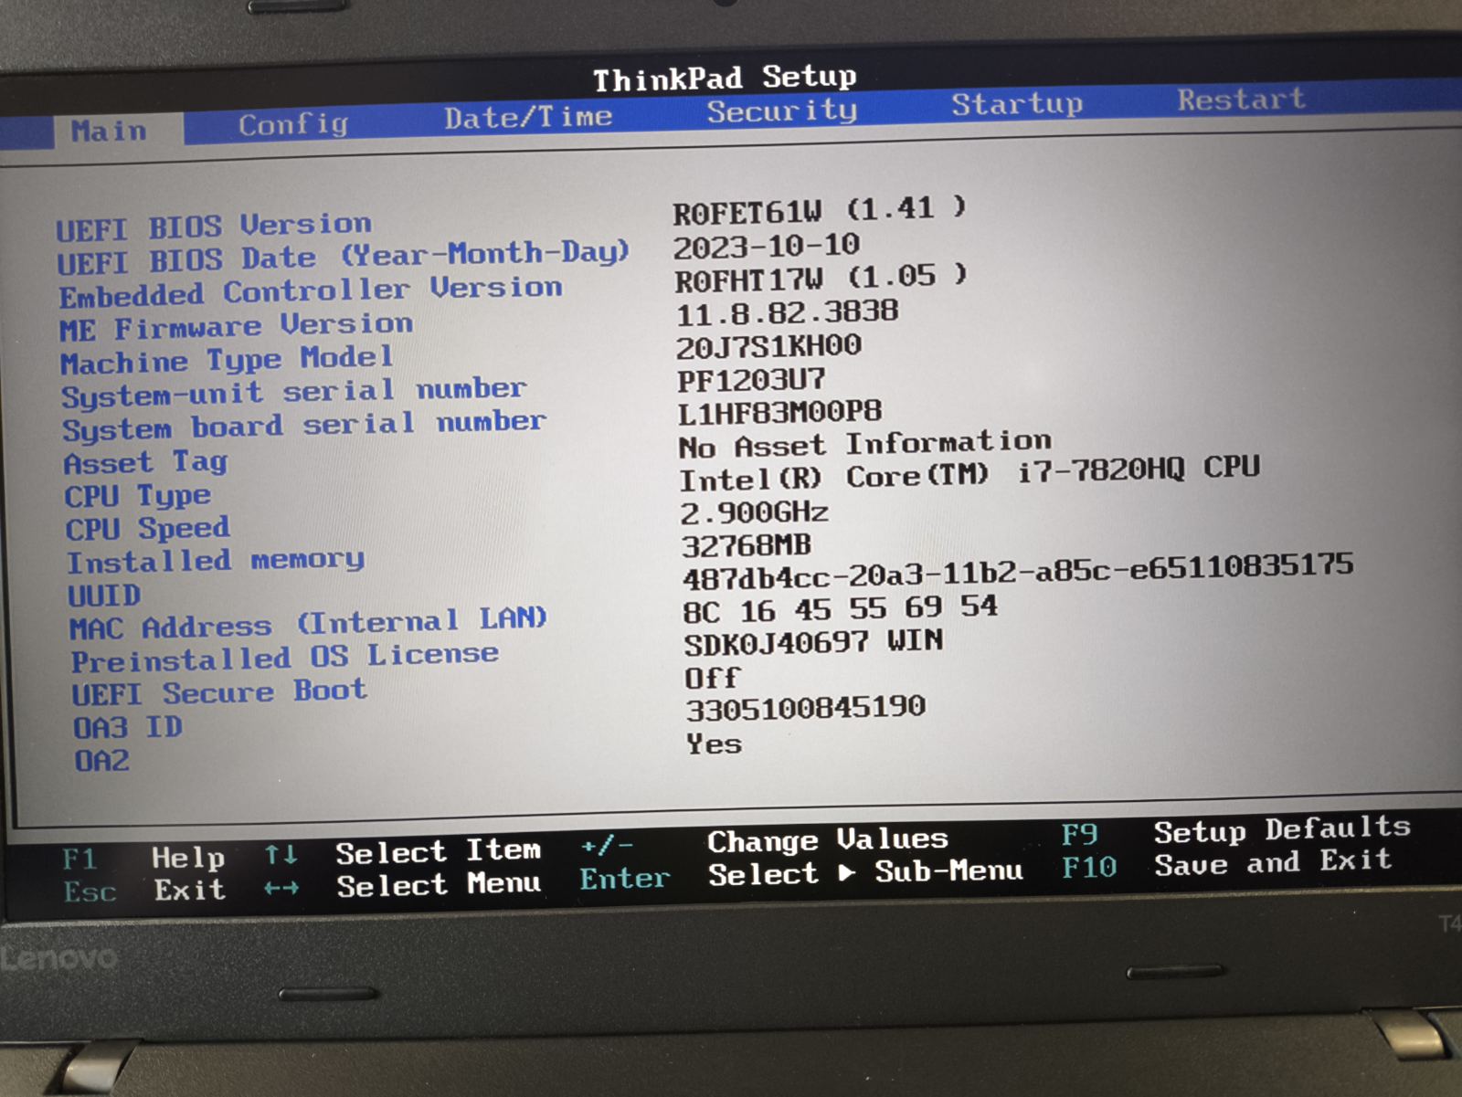Click left/right arrows Select Menu hint

[x=402, y=886]
